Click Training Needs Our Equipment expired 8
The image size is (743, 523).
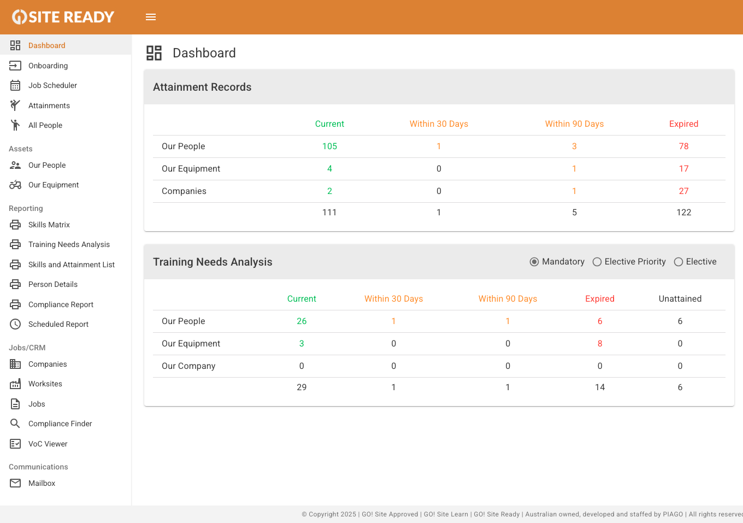click(600, 344)
